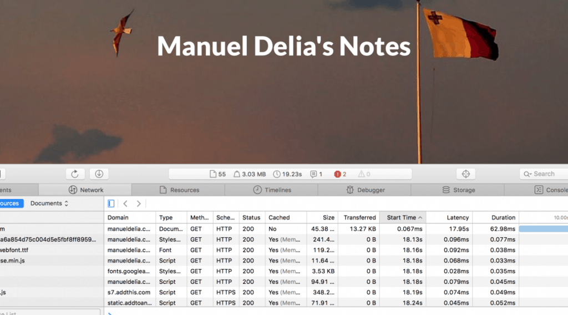Click the console log messages count icon
The height and width of the screenshot is (315, 568).
[313, 174]
